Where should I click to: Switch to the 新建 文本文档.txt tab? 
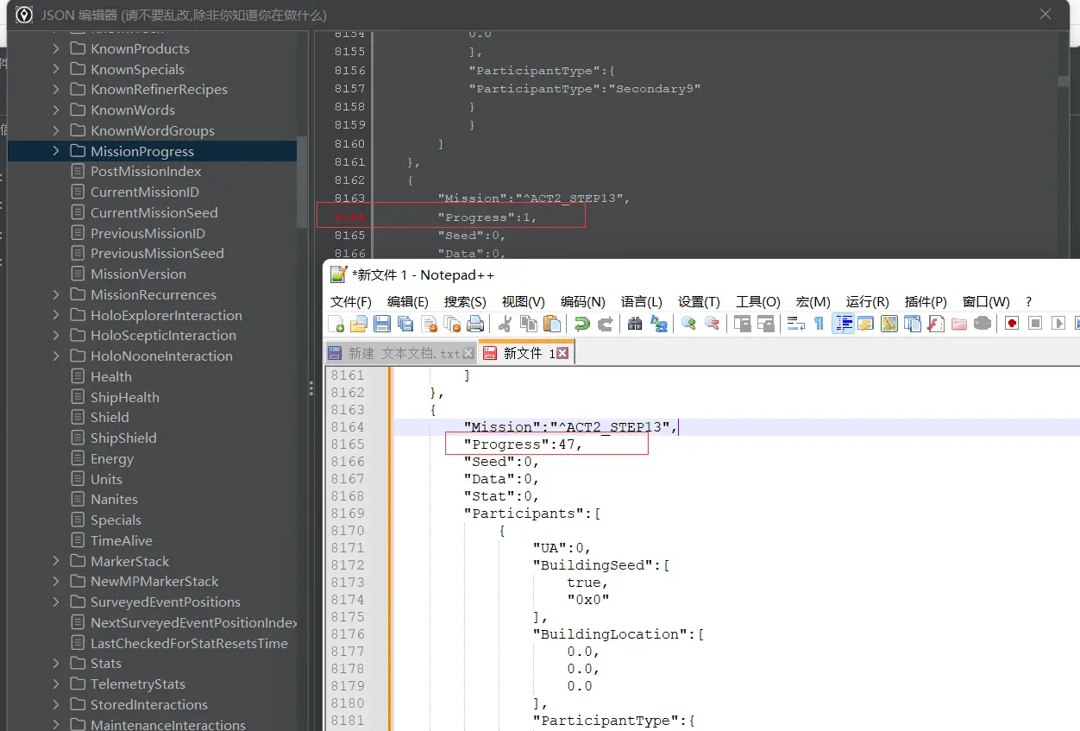click(x=395, y=353)
